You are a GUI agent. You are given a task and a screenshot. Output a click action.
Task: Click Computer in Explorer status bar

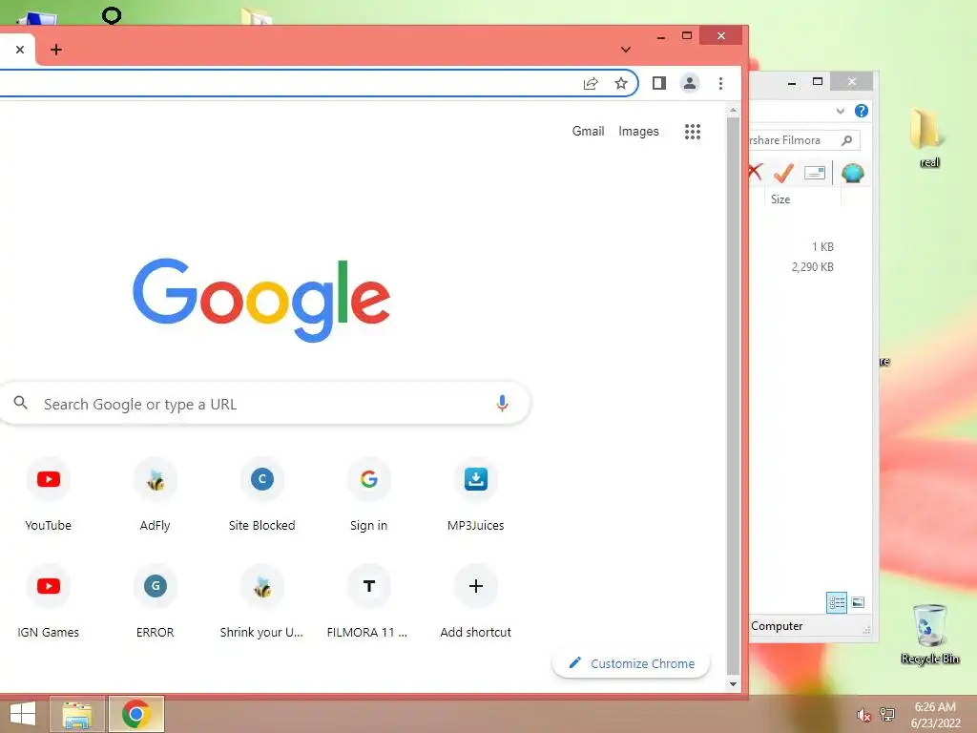777,626
